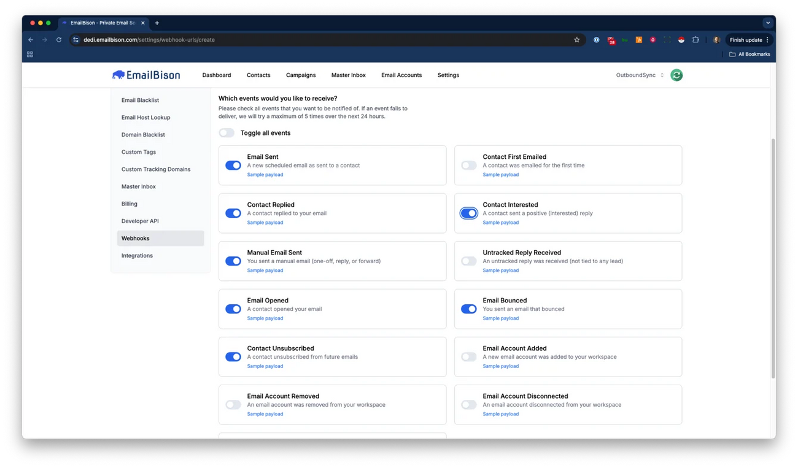The width and height of the screenshot is (798, 468).
Task: Open the 1Password extension icon
Action: click(x=596, y=39)
